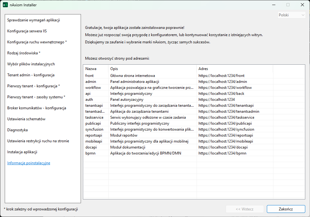
Task: Click description Aplikacja do tworzenia/edycji BPMN/DMN
Action: tap(146, 153)
